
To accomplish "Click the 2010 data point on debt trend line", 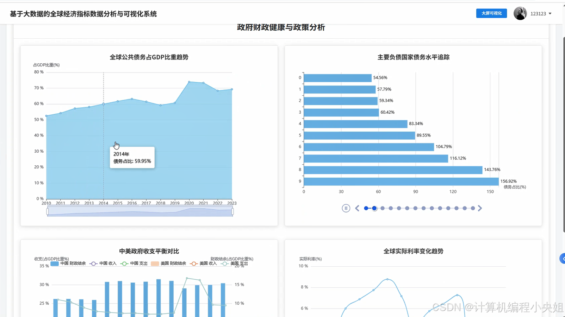I will (46, 116).
